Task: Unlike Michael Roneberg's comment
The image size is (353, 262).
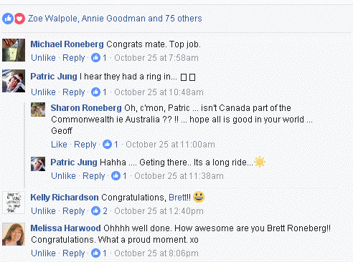Action: 43,58
